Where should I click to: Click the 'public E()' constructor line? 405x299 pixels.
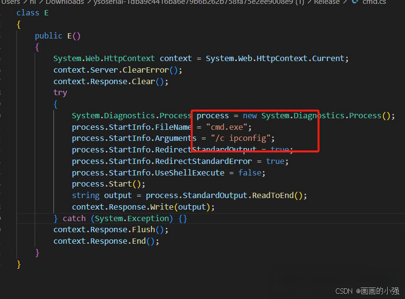tap(58, 36)
